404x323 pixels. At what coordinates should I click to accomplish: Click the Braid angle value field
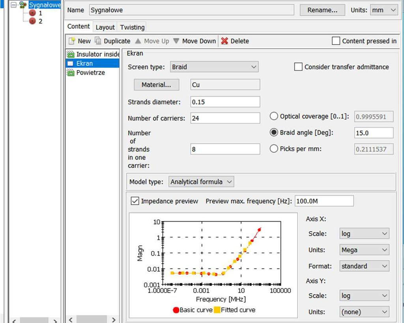pos(374,133)
